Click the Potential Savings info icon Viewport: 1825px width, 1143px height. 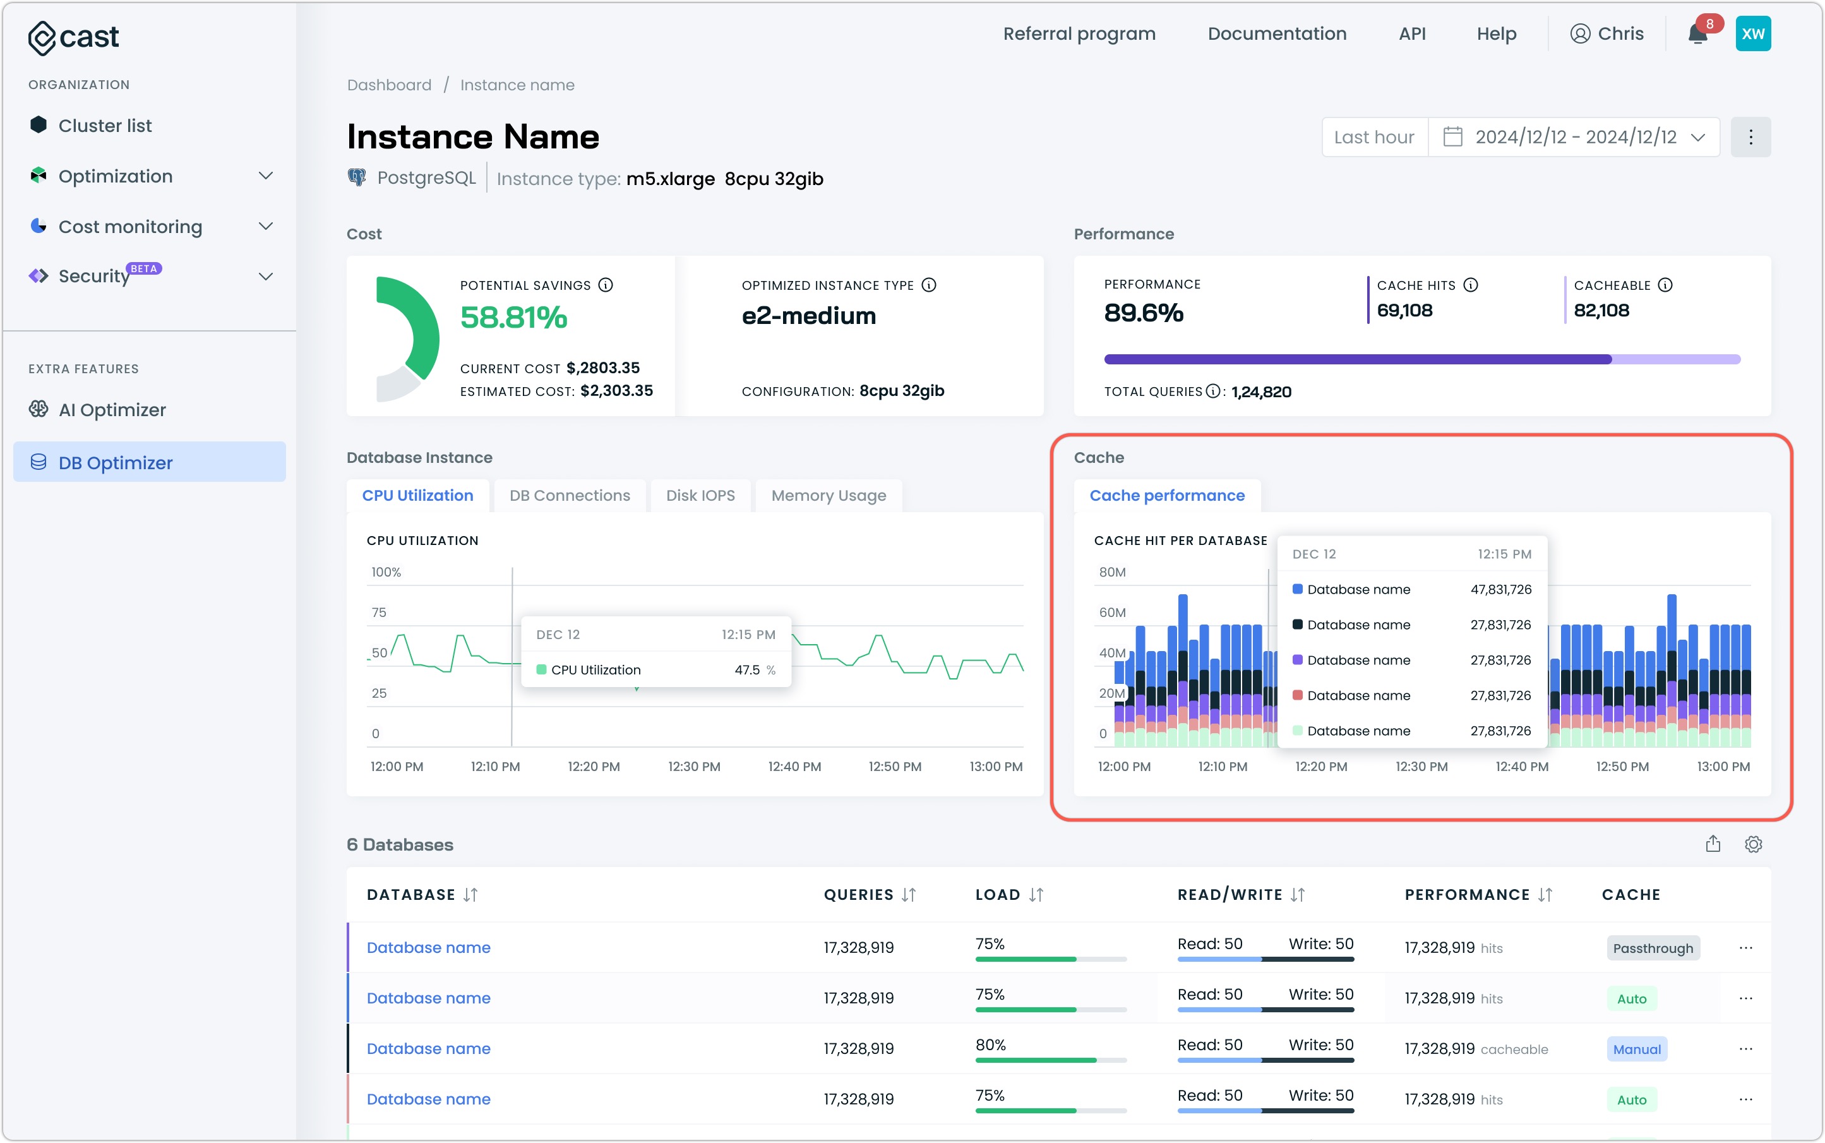pyautogui.click(x=606, y=285)
